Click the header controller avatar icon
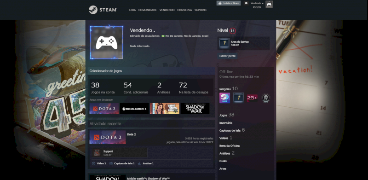 pos(269,4)
